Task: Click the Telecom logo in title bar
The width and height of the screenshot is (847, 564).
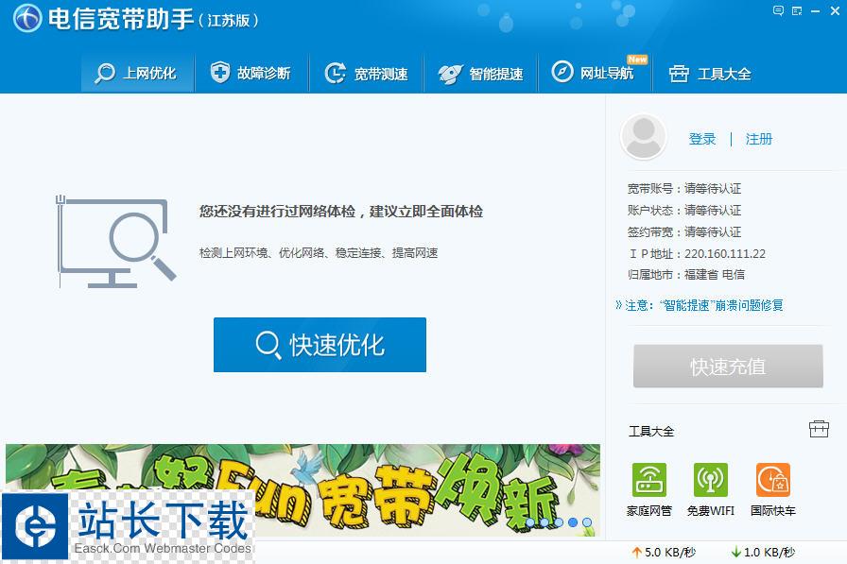Action: click(x=27, y=18)
